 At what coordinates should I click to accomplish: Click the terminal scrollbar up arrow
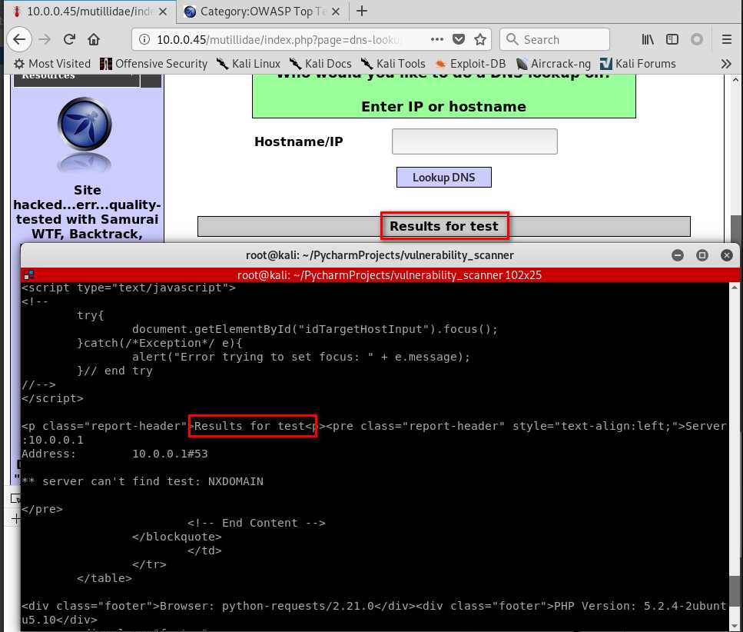point(734,288)
